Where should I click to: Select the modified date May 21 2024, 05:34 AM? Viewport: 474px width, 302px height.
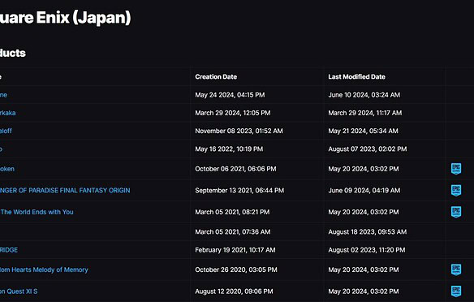363,131
